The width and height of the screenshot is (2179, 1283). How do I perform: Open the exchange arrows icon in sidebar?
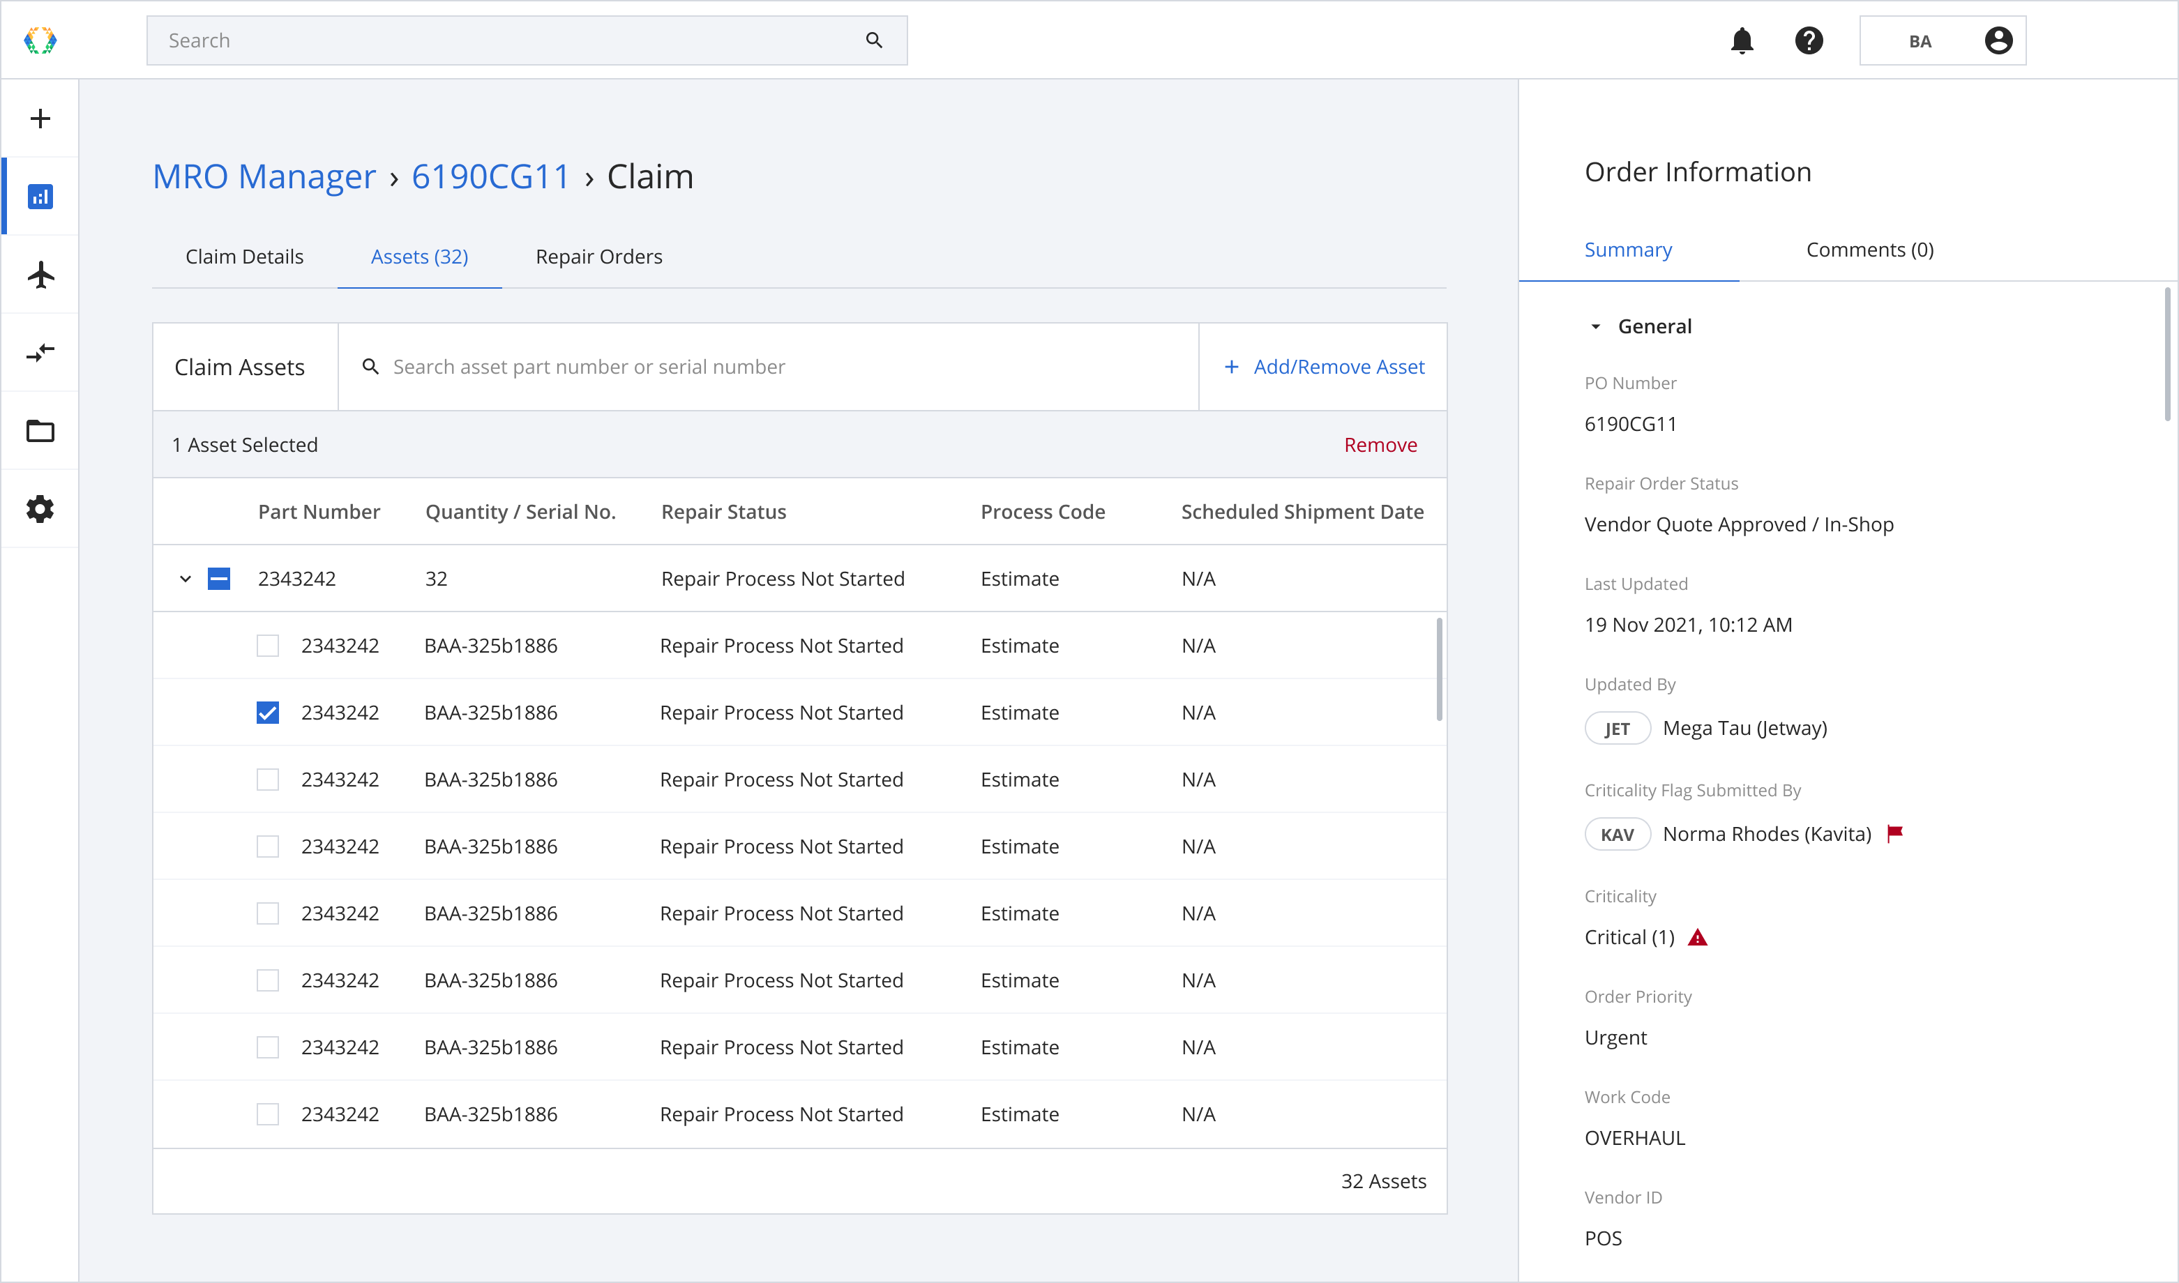coord(40,353)
